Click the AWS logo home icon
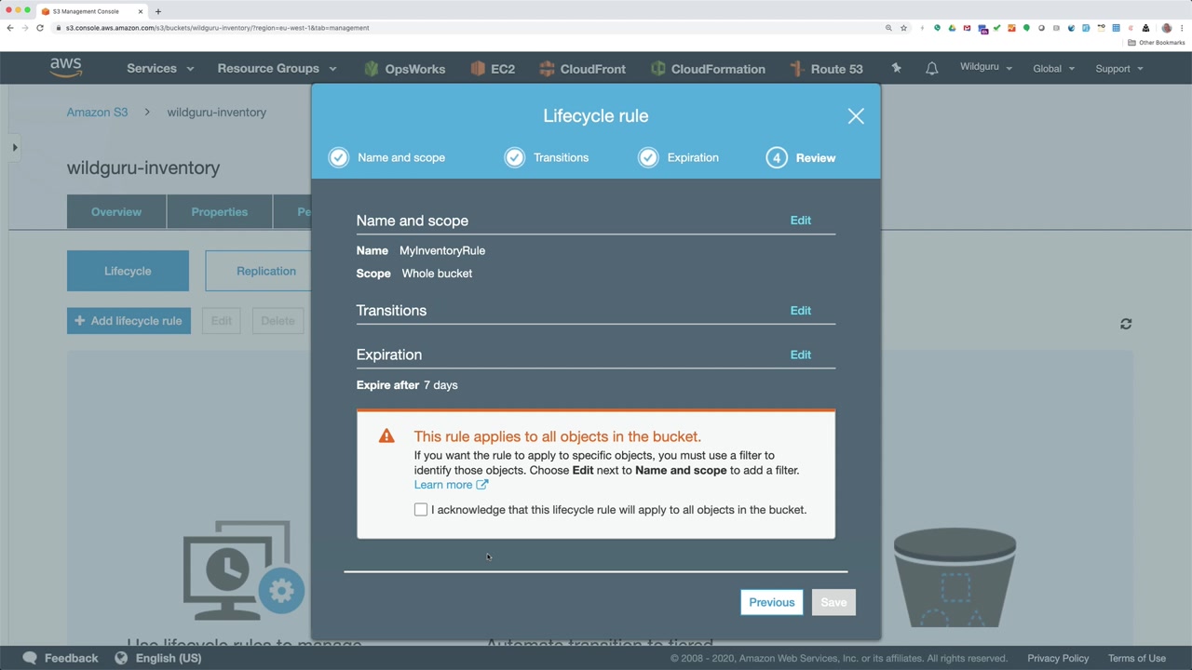The width and height of the screenshot is (1192, 670). (66, 68)
